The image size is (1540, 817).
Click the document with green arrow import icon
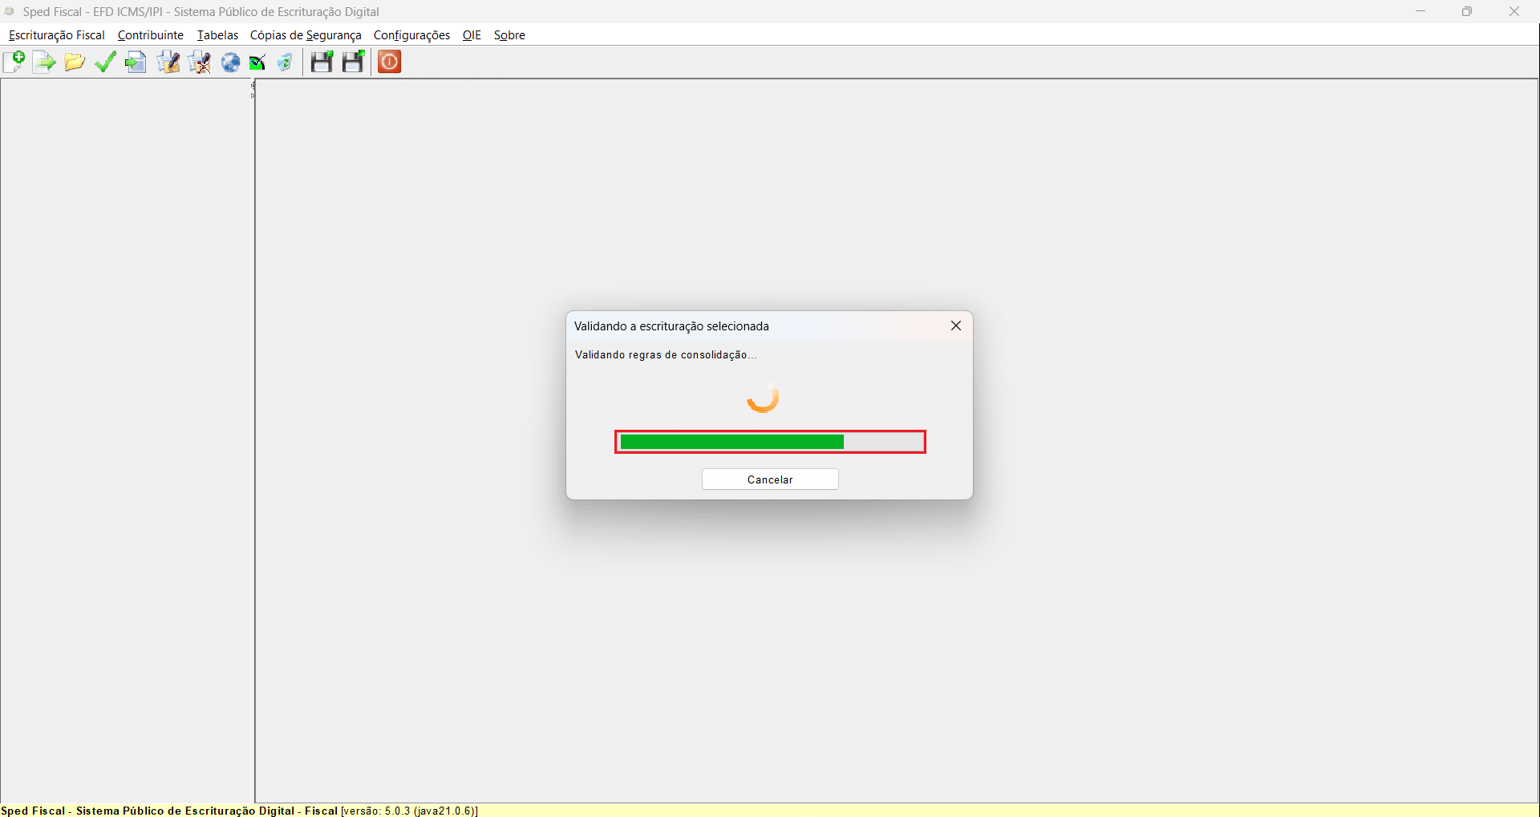(44, 62)
